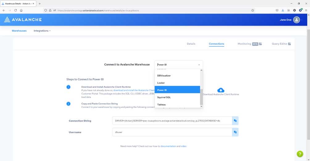Click the Download Avalanche Client Runtime cloud icon

pos(221,90)
